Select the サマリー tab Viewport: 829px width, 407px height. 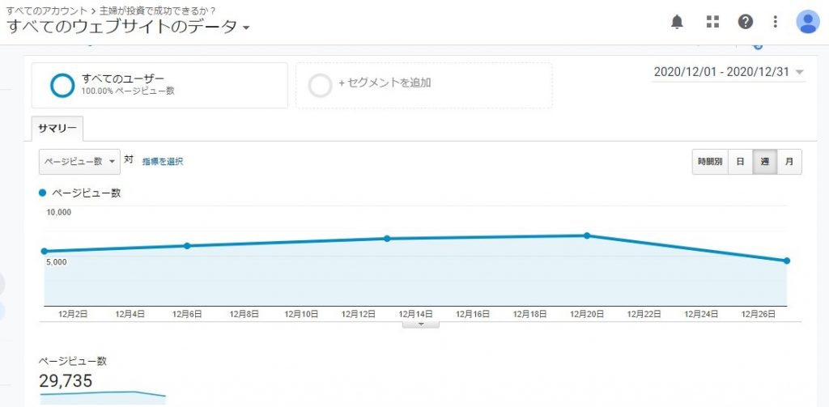(x=57, y=129)
